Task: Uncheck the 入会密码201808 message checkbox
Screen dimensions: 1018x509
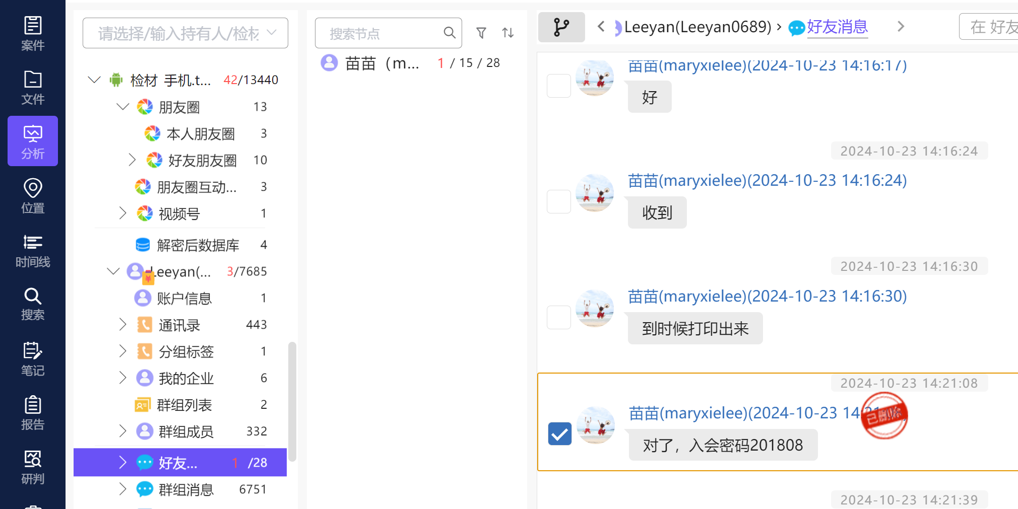Action: point(559,434)
